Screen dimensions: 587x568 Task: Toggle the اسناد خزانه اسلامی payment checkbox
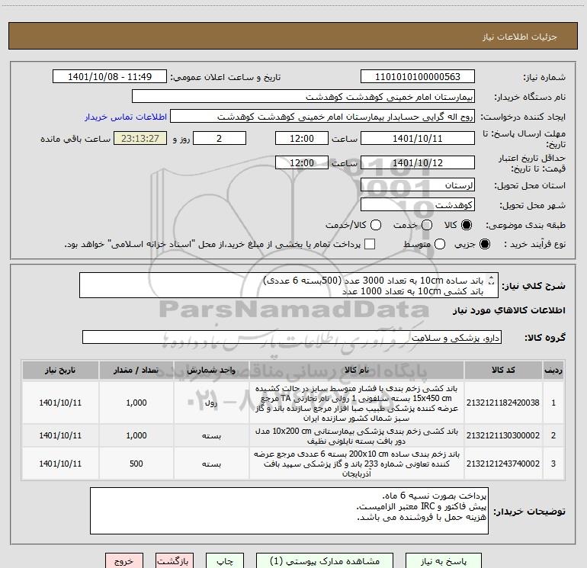point(370,244)
